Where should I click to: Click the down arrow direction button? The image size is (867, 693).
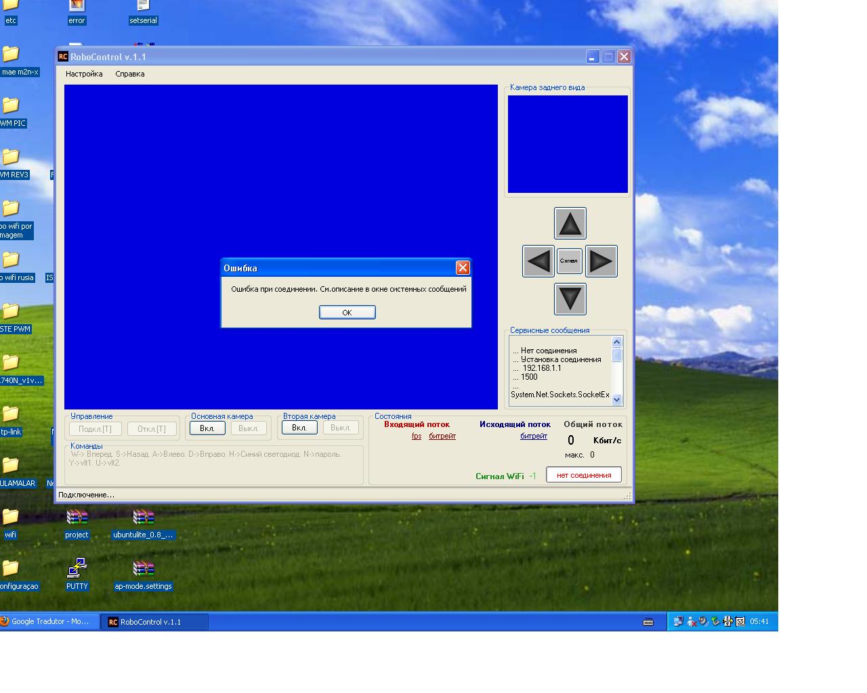pos(570,298)
